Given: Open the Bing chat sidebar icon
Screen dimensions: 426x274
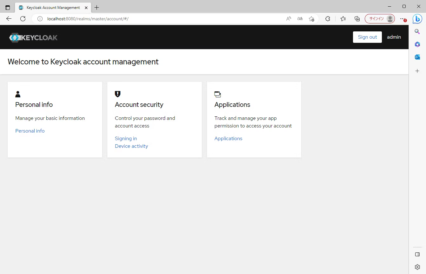Looking at the screenshot, I should 417,19.
